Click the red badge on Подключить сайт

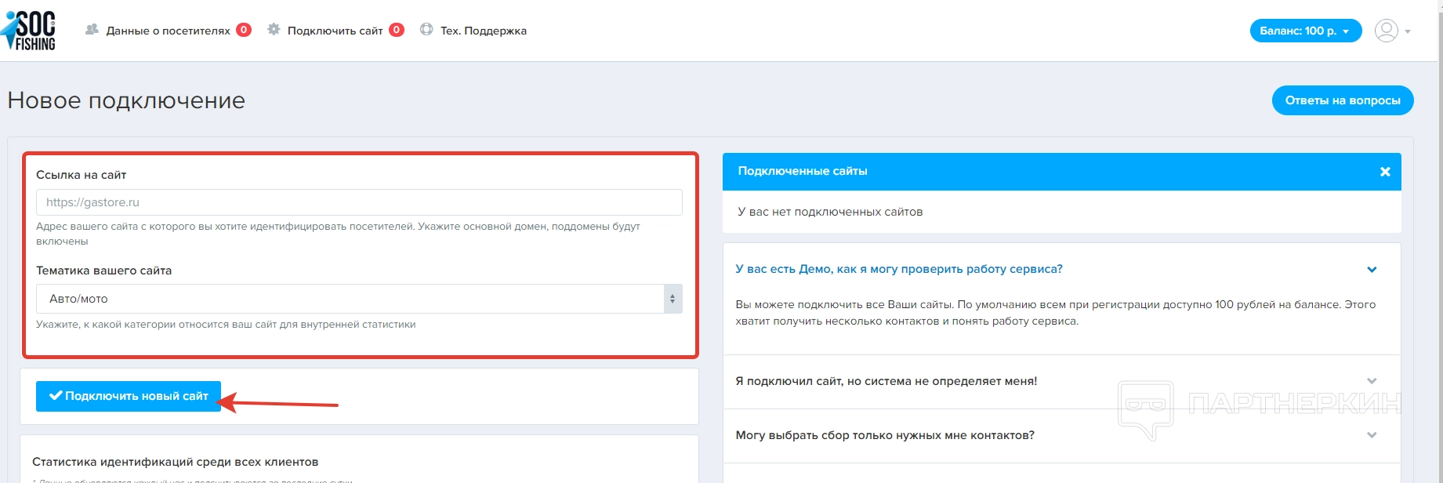click(397, 30)
